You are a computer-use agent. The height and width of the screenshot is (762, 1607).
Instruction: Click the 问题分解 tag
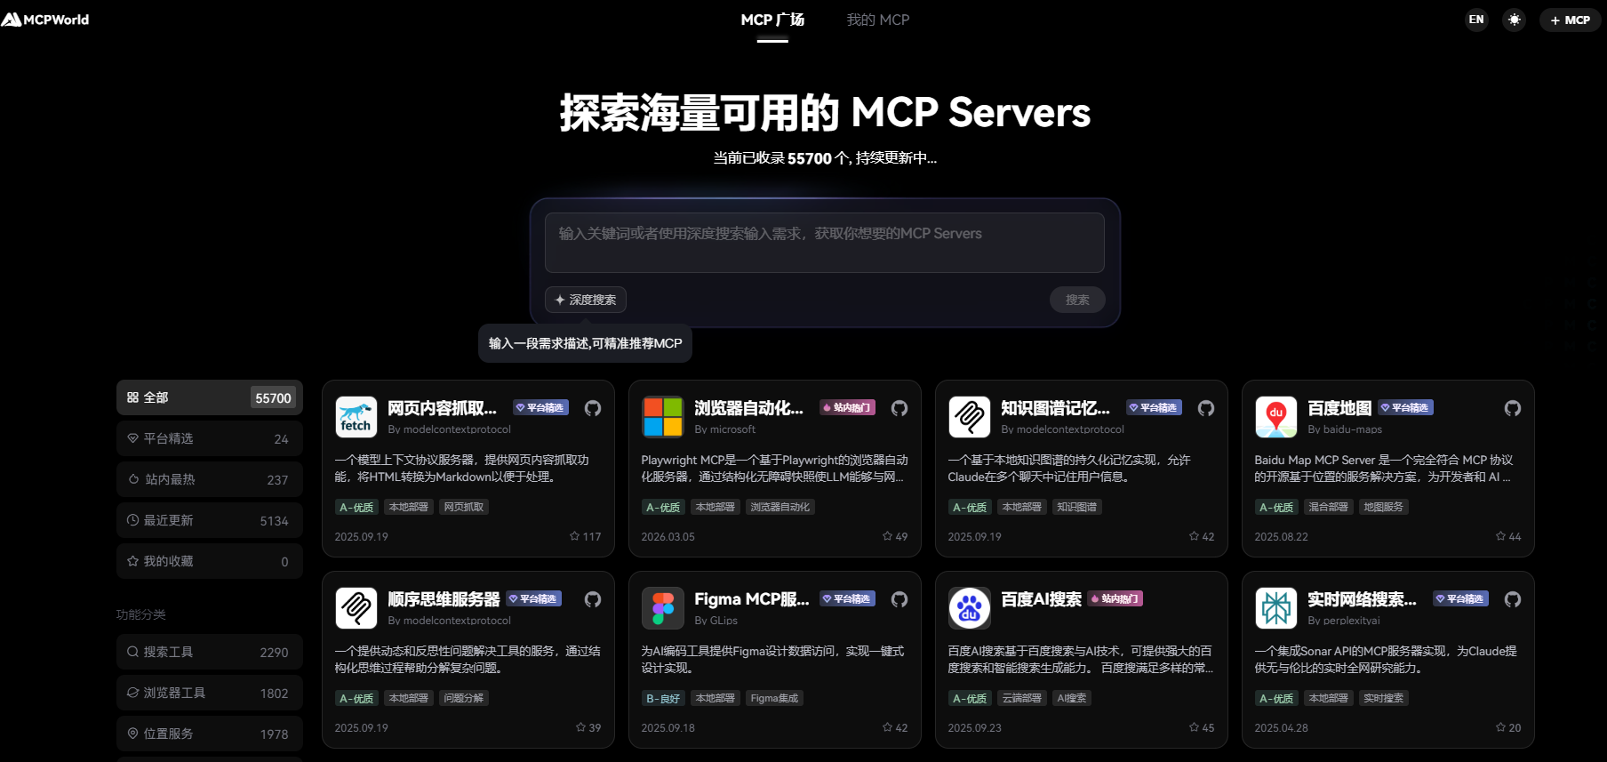click(x=464, y=698)
